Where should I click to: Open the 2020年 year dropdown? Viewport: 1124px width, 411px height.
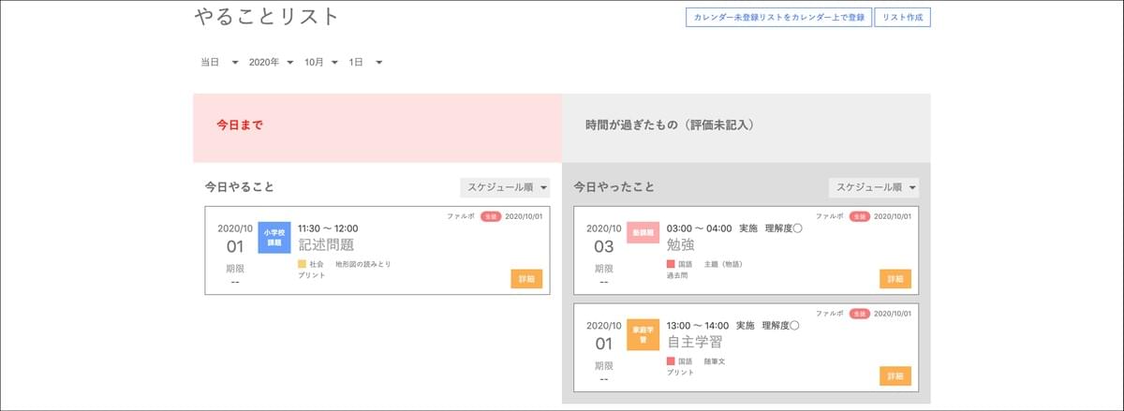[272, 63]
